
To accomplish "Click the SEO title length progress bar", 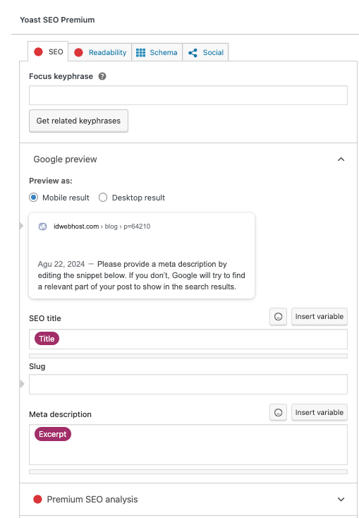I will 188,356.
